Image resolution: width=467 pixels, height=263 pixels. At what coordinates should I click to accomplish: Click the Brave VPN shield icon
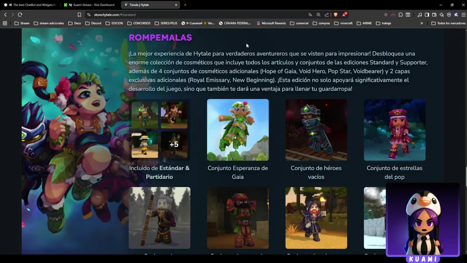449,15
